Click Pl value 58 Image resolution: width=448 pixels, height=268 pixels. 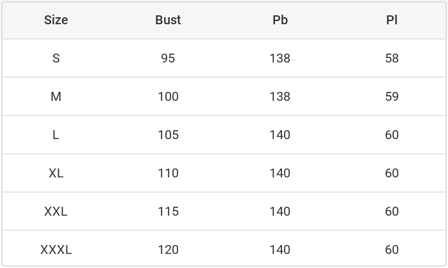[392, 58]
